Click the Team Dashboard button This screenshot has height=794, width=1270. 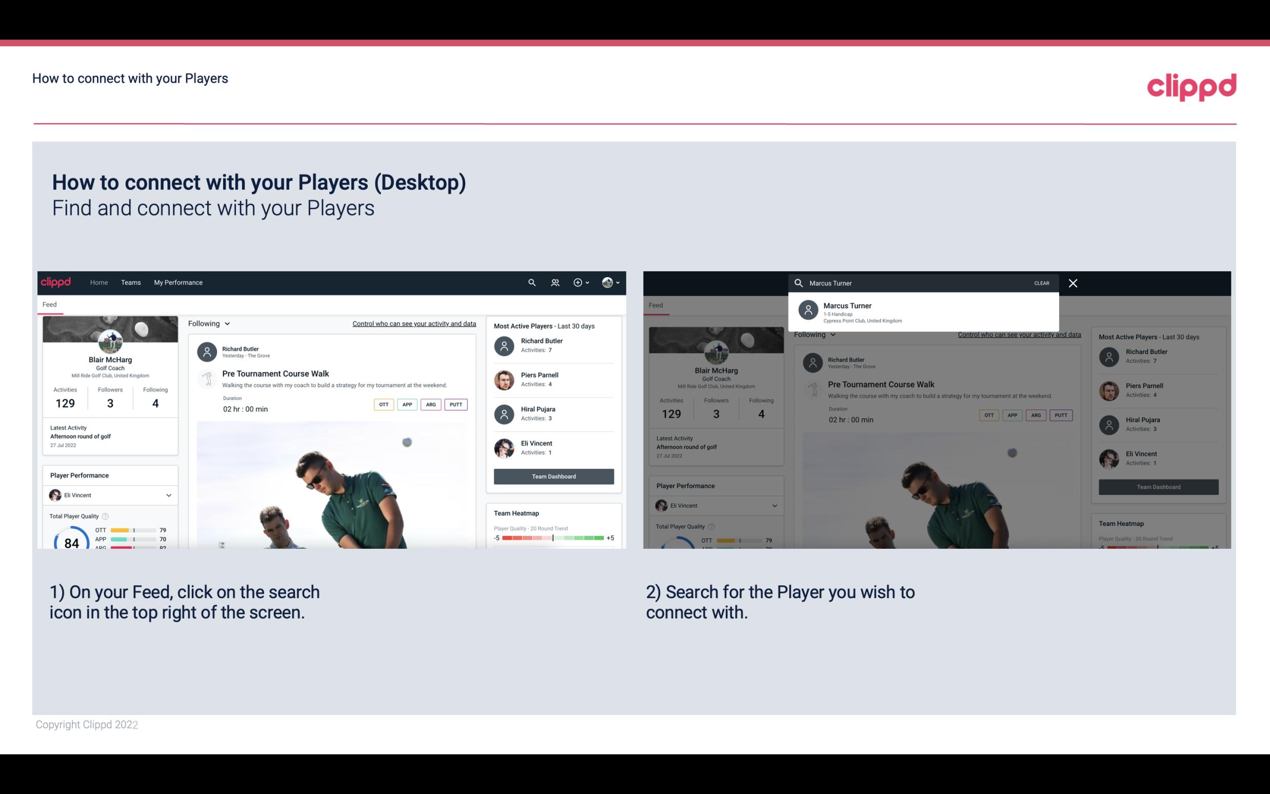click(553, 475)
